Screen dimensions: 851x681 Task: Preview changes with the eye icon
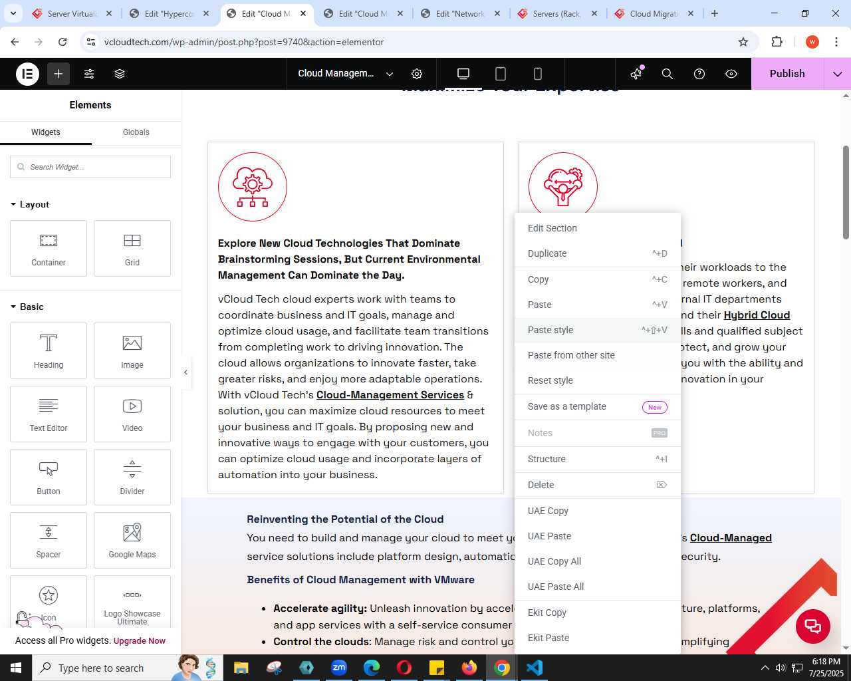(x=731, y=74)
